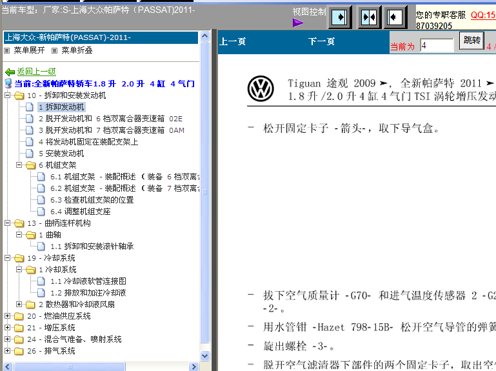Image resolution: width=496 pixels, height=371 pixels.
Task: Click the 菜单折叠 icon
Action: 54,50
